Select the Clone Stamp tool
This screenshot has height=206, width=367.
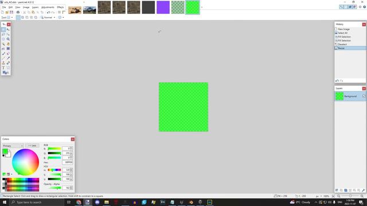(3, 63)
